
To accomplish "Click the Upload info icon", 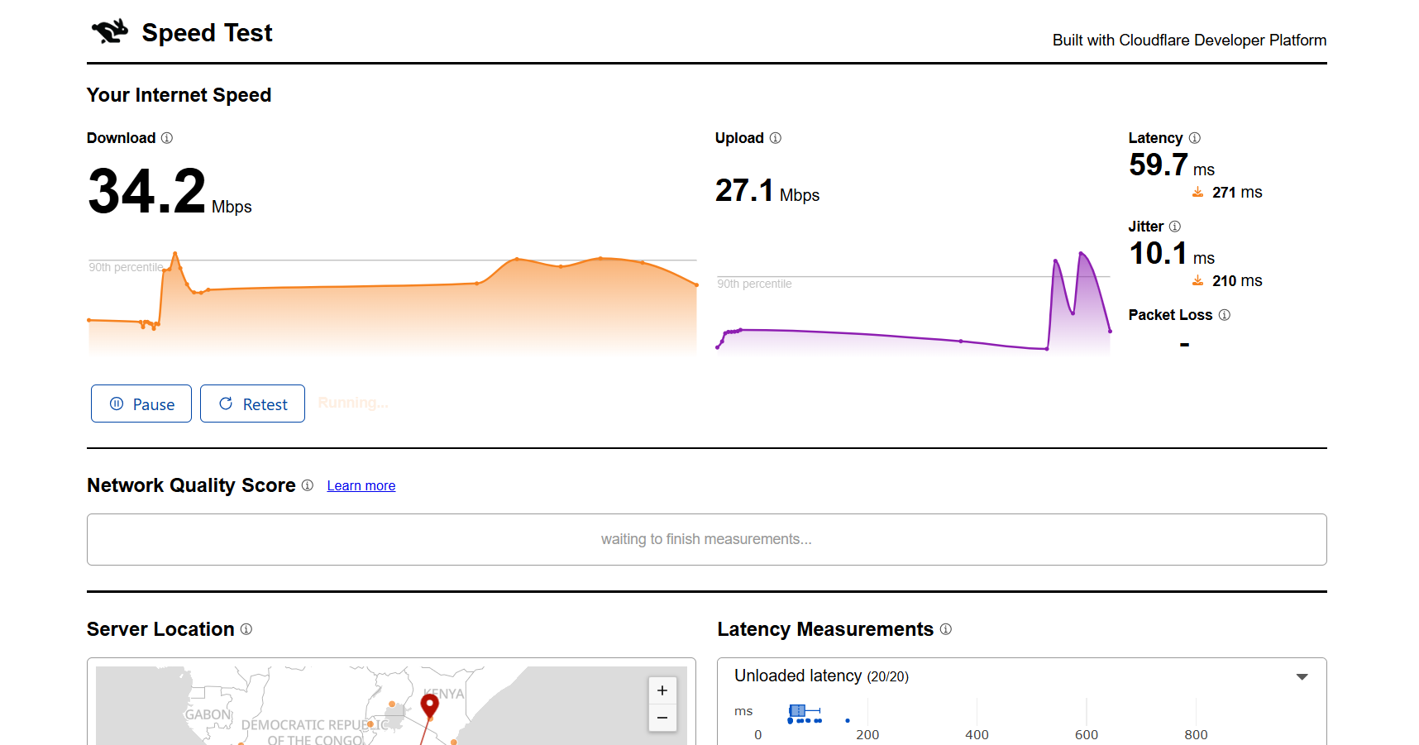I will coord(776,138).
